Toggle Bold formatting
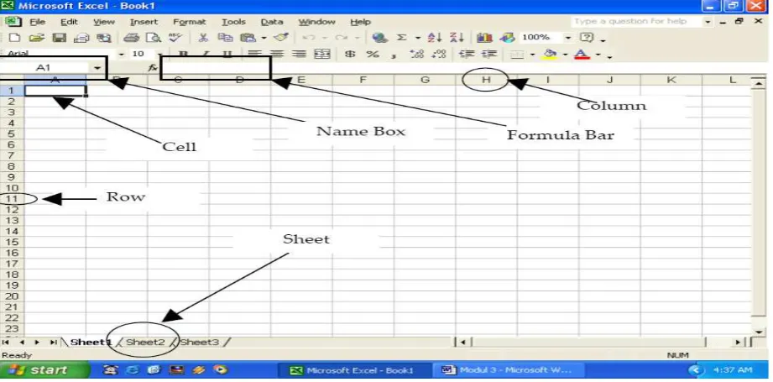Image resolution: width=773 pixels, height=382 pixels. 184,54
